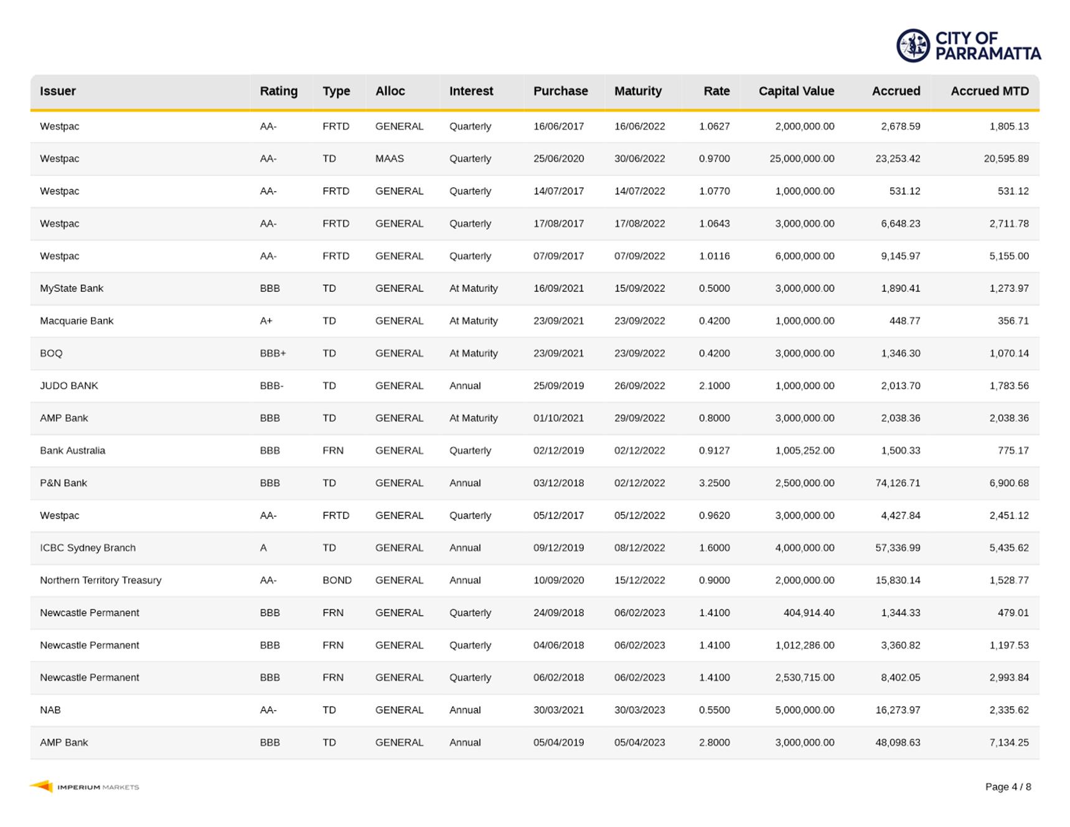Click the Capital Value column header
1070x827 pixels.
click(796, 91)
